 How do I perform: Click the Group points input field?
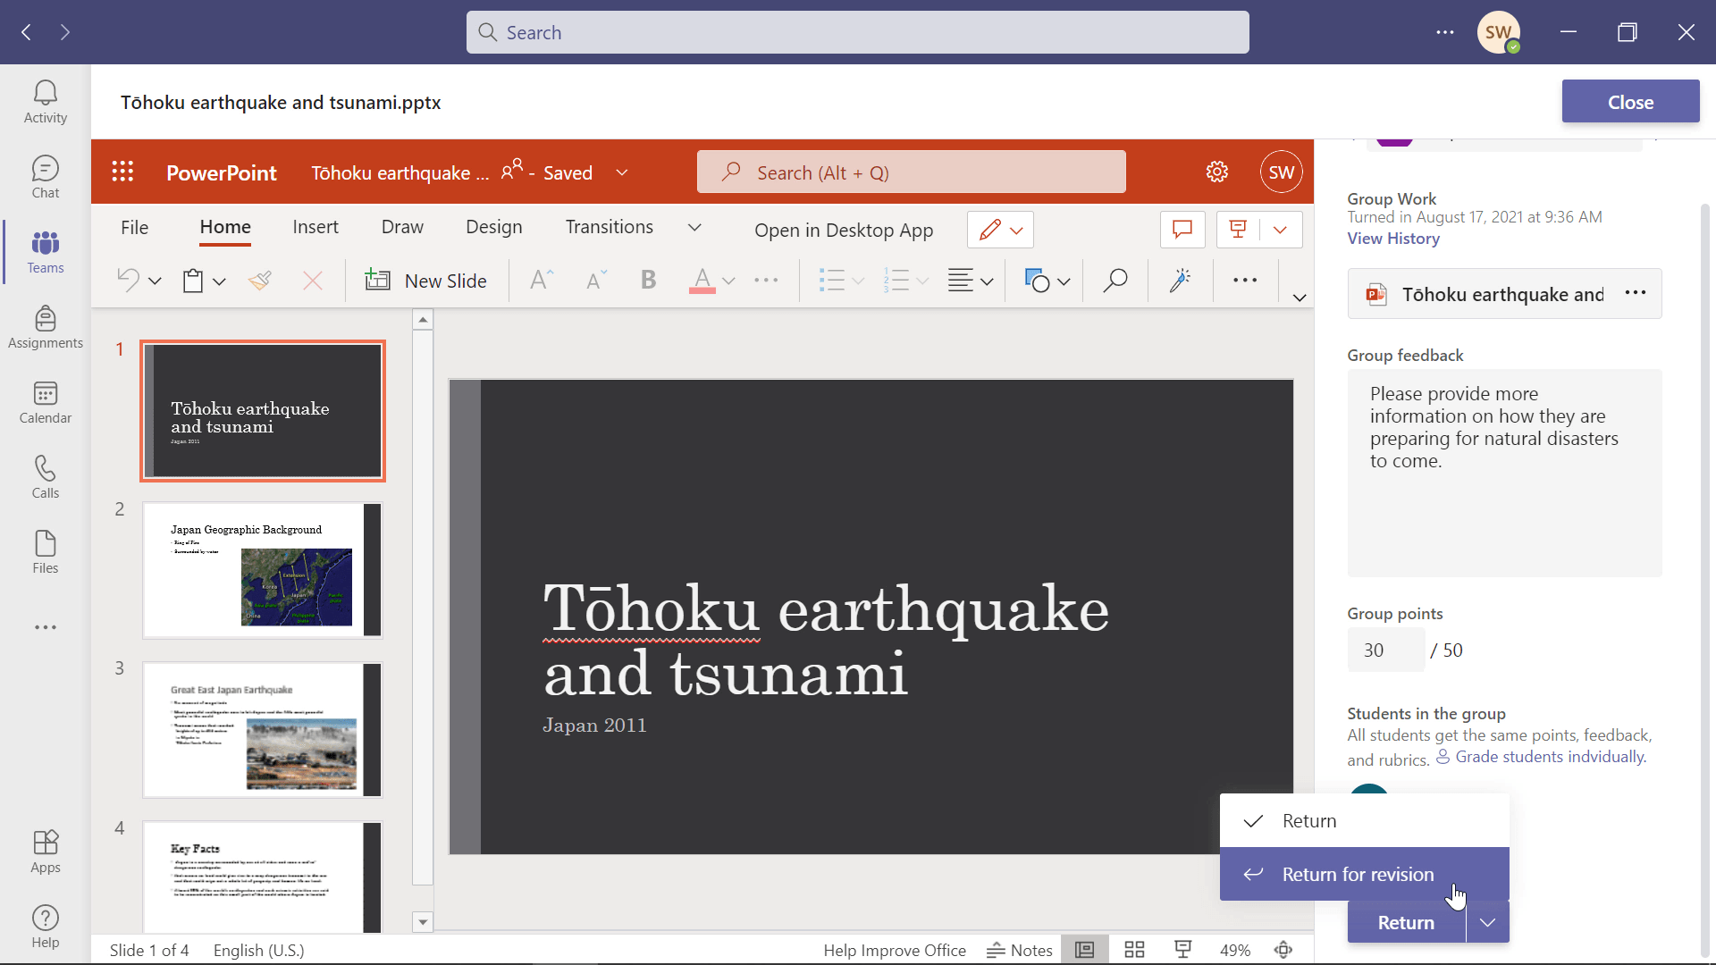[x=1386, y=650]
